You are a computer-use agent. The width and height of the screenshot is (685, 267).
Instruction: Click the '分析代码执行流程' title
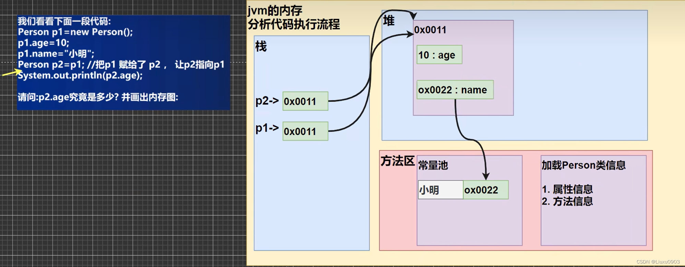click(x=294, y=24)
